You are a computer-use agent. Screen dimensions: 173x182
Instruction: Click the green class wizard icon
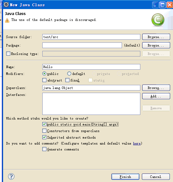click(158, 20)
